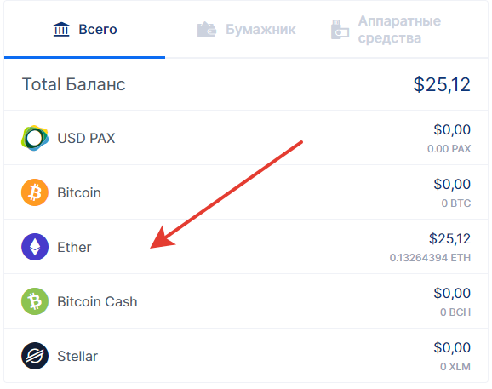492x389 pixels.
Task: Click the purple Ether diamond icon
Action: [35, 247]
